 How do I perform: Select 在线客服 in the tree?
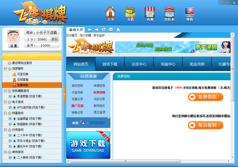(23, 80)
